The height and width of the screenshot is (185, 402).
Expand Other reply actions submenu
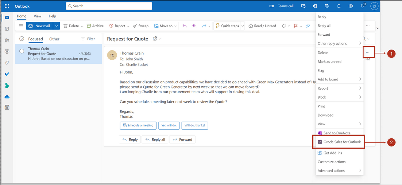point(340,43)
